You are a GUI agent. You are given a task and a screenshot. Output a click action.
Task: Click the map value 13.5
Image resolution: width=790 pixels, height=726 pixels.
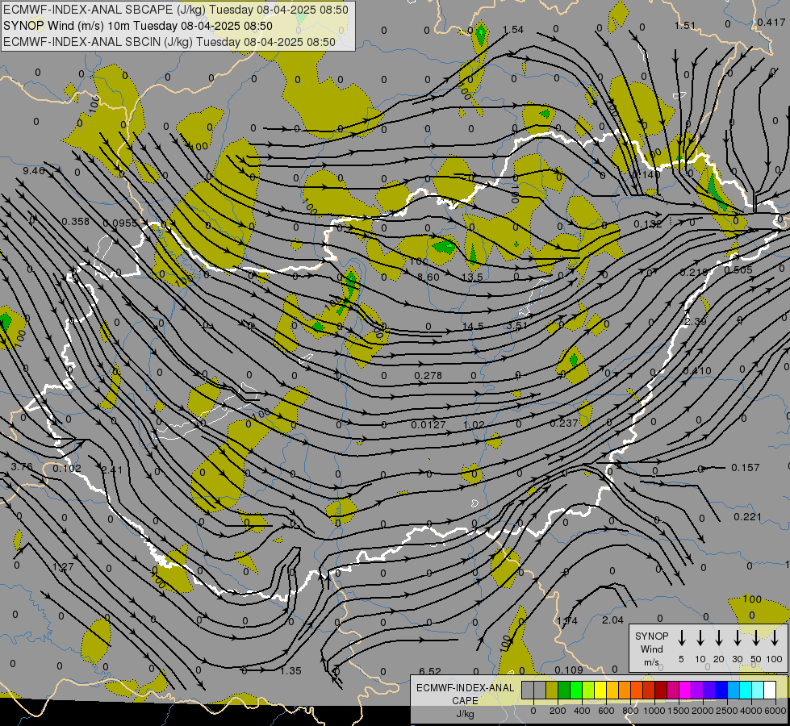[x=472, y=277]
